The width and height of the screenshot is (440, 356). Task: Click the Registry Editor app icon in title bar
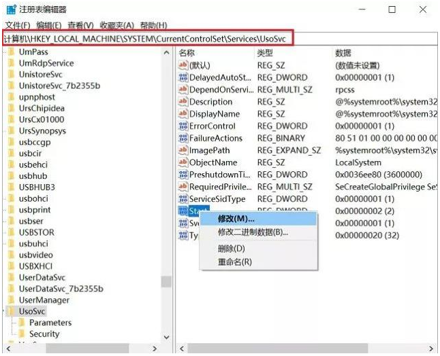point(10,10)
